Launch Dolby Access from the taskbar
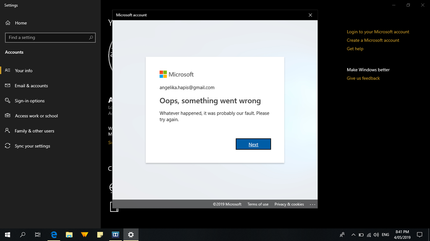 pos(115,234)
